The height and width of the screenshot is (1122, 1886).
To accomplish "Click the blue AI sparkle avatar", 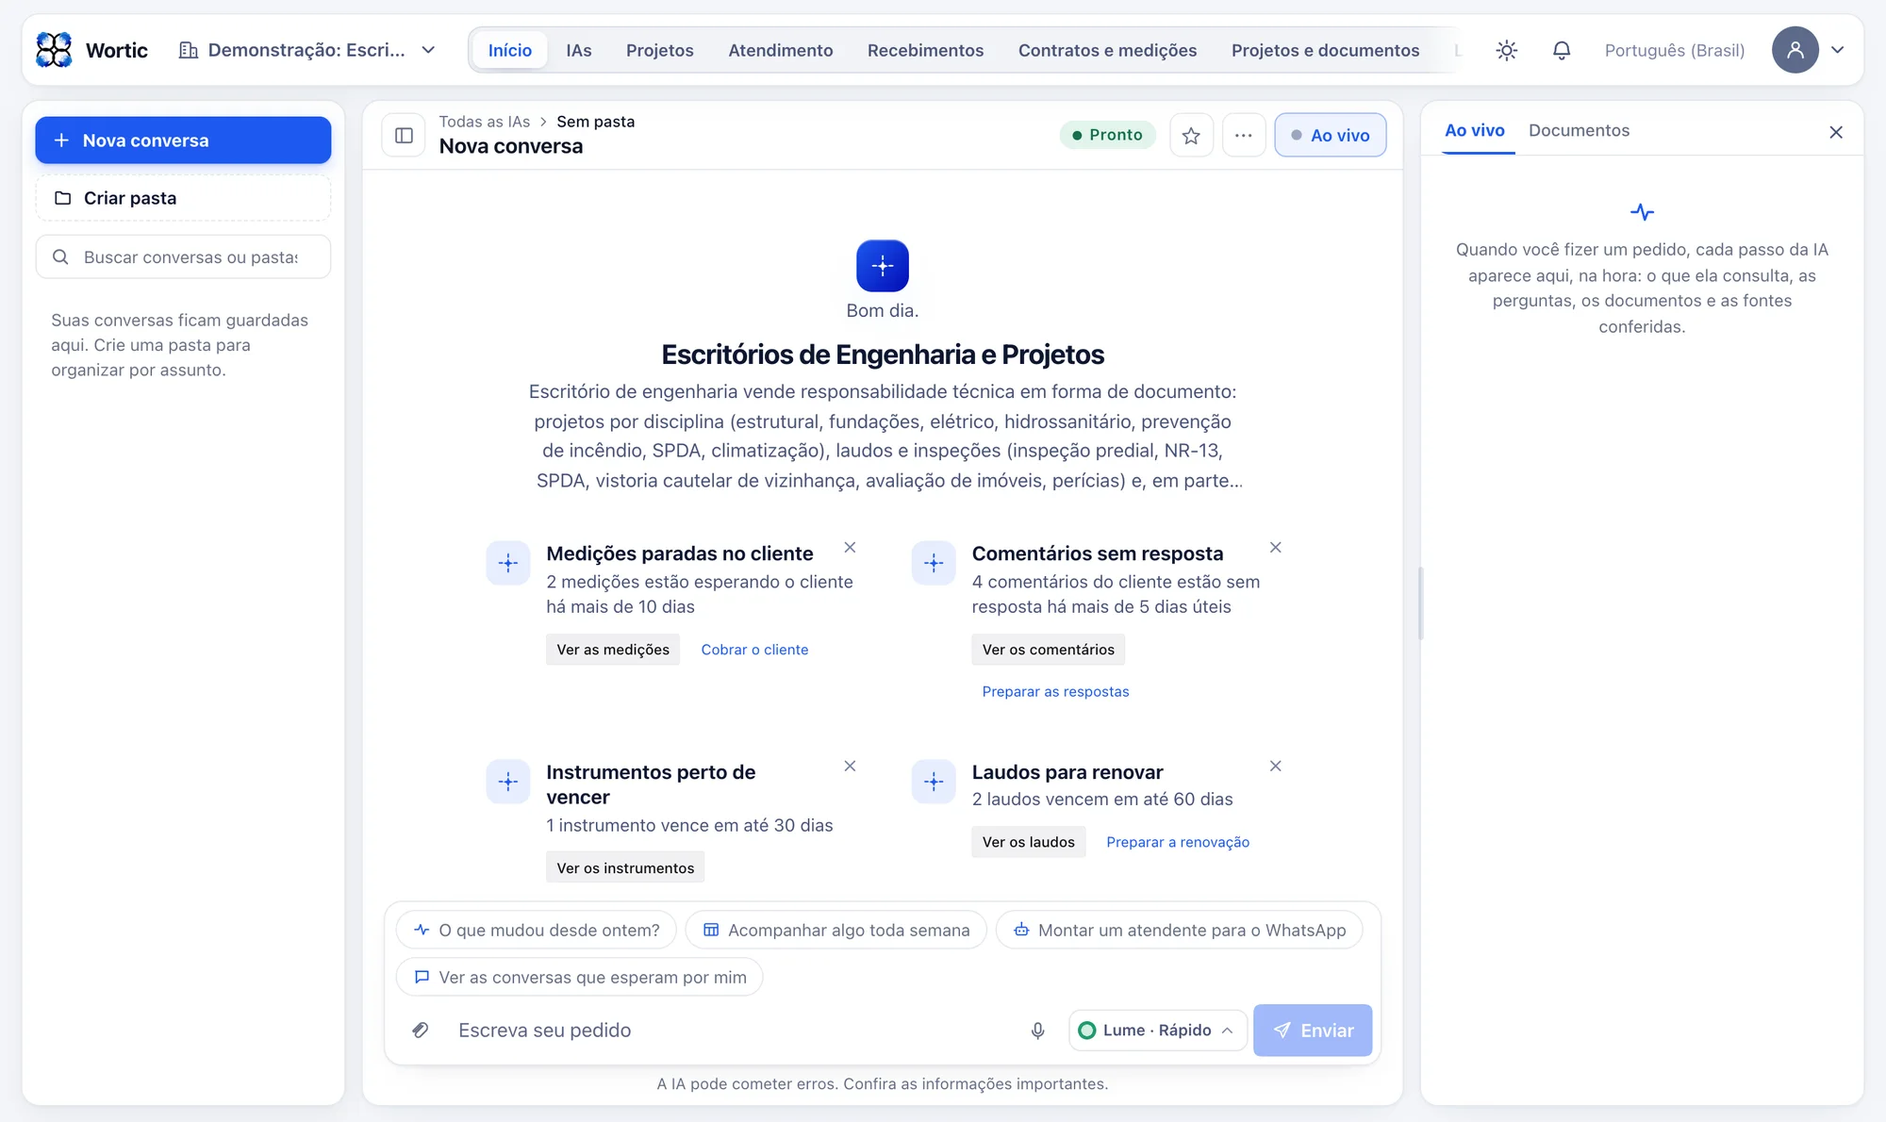I will click(x=883, y=266).
